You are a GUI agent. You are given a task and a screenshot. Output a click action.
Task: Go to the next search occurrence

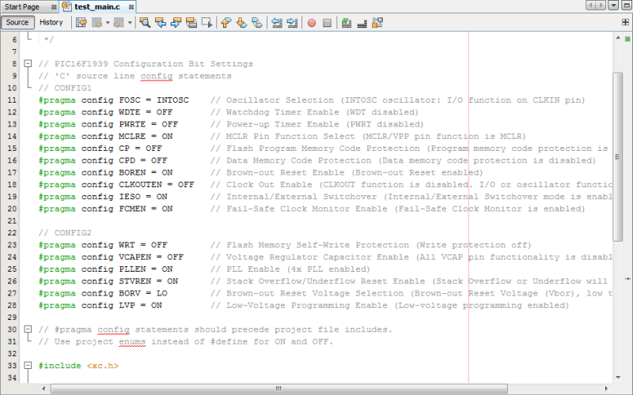(x=176, y=23)
